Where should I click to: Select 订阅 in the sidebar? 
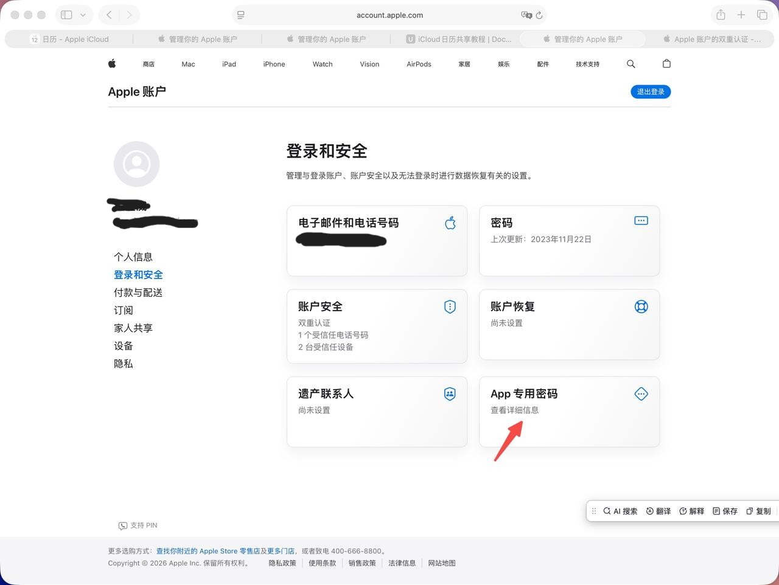pyautogui.click(x=124, y=310)
